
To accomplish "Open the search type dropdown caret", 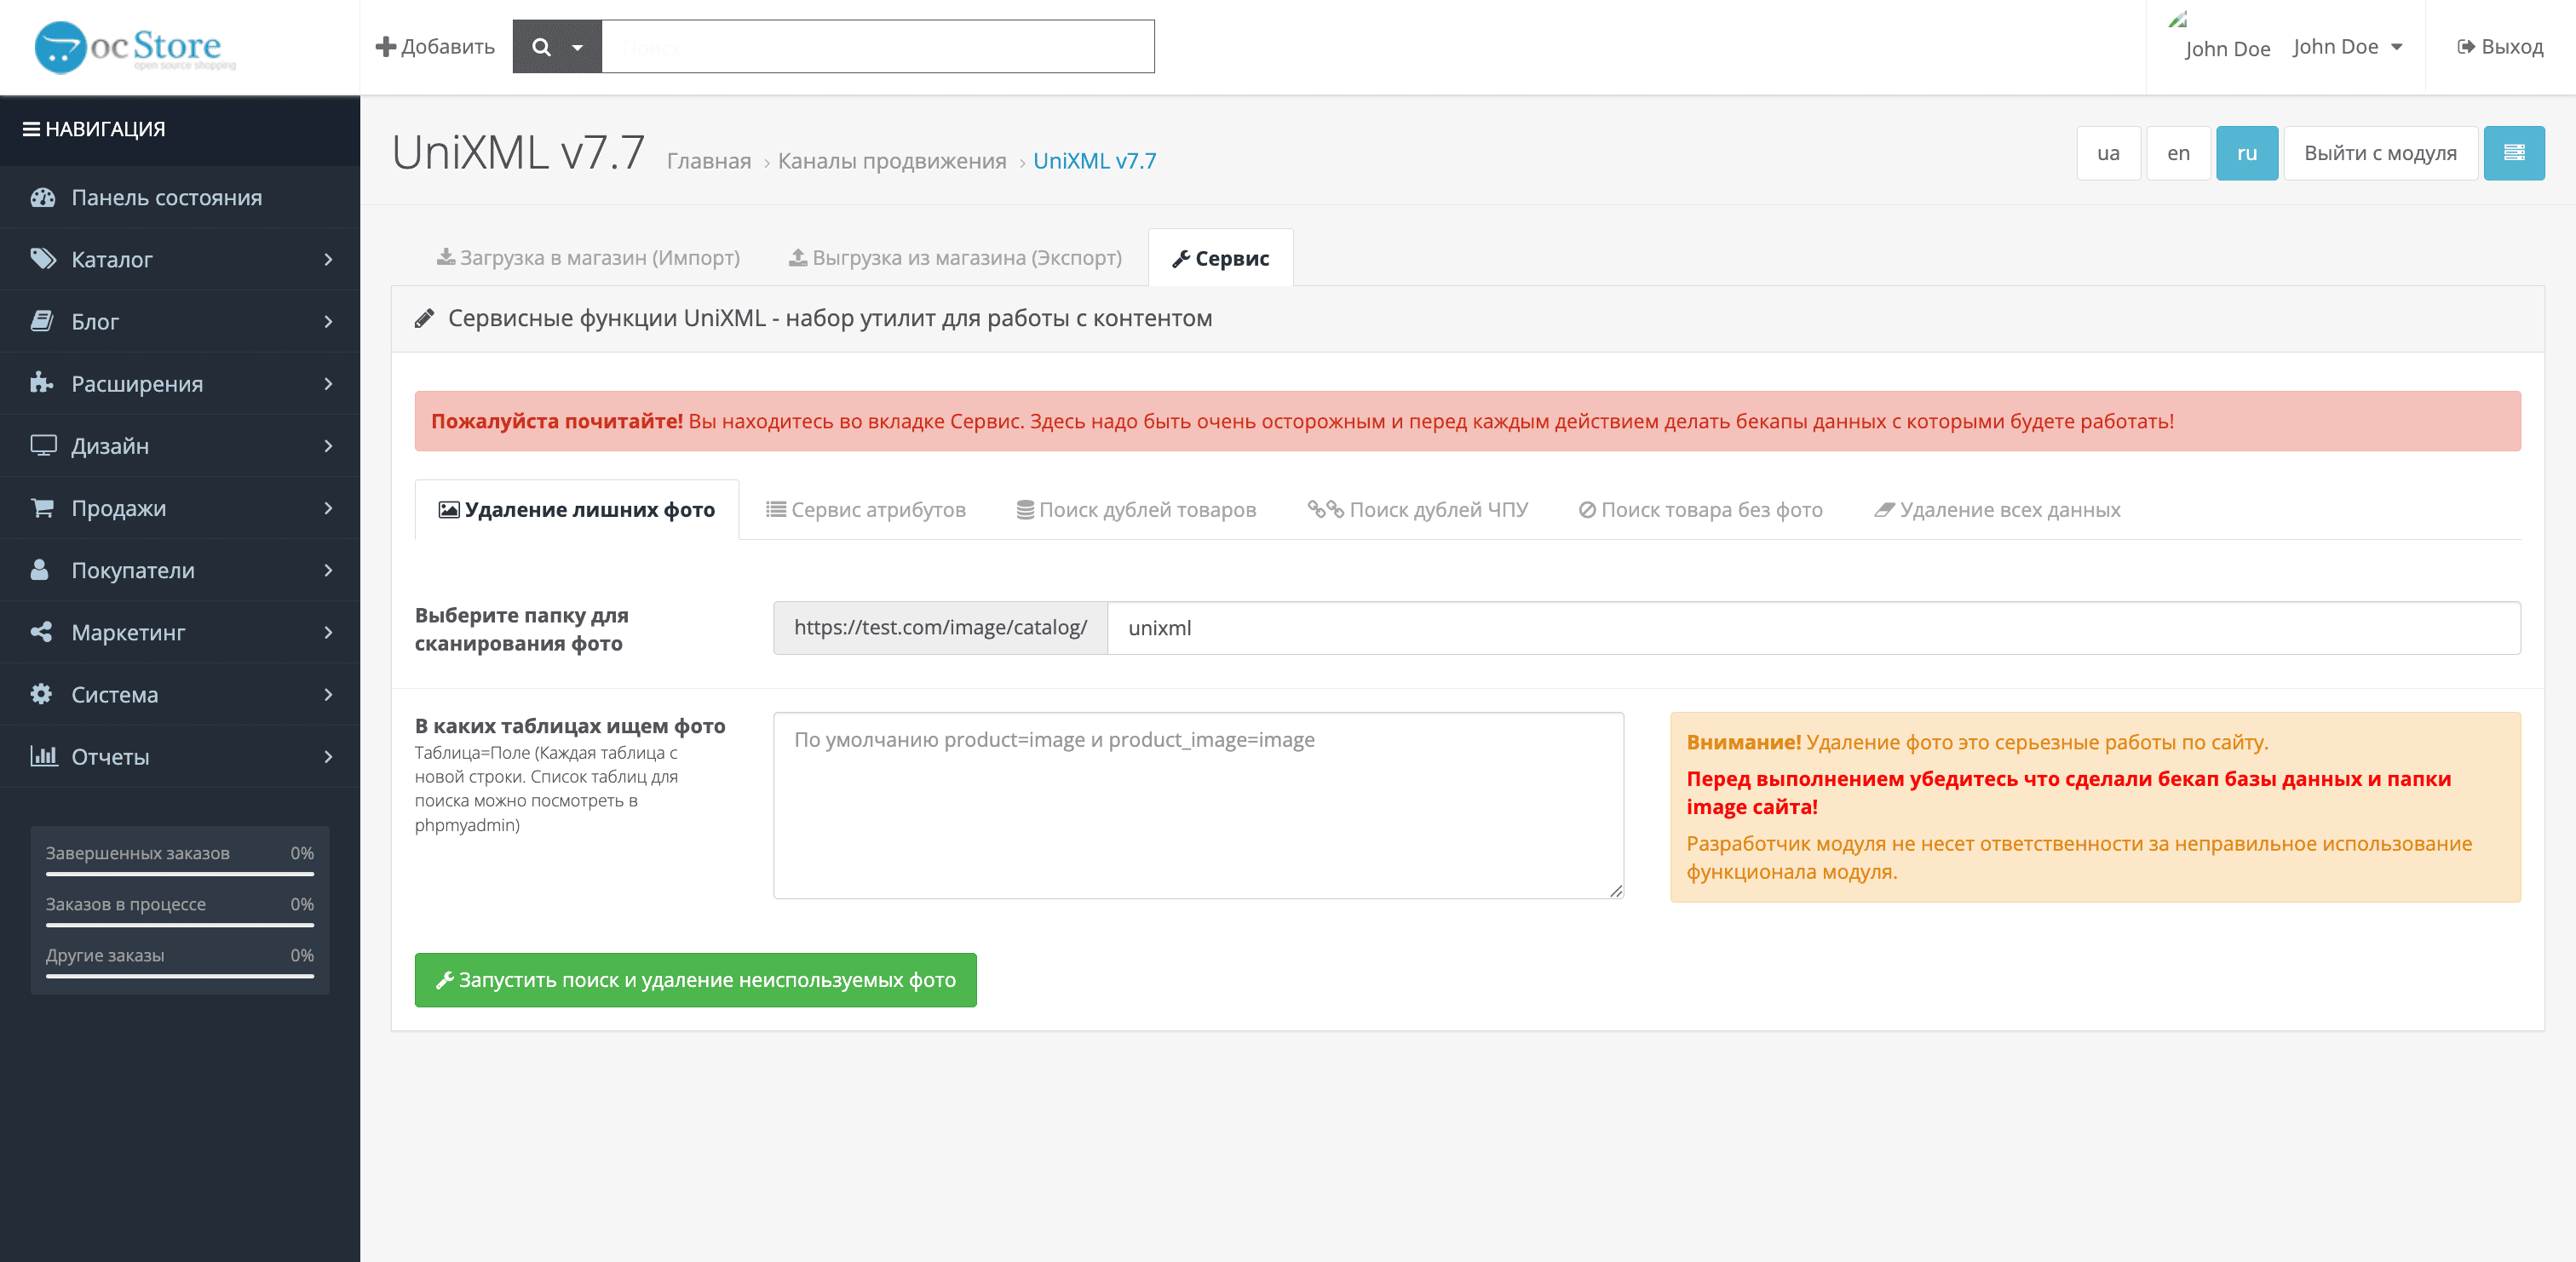I will click(x=577, y=47).
